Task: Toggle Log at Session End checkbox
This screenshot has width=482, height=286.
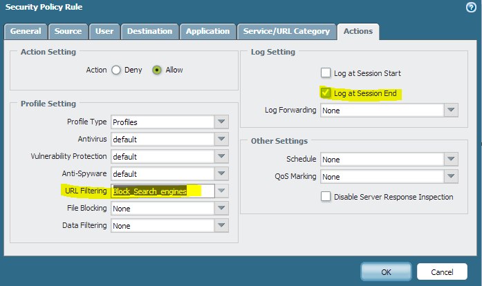Action: click(x=326, y=92)
